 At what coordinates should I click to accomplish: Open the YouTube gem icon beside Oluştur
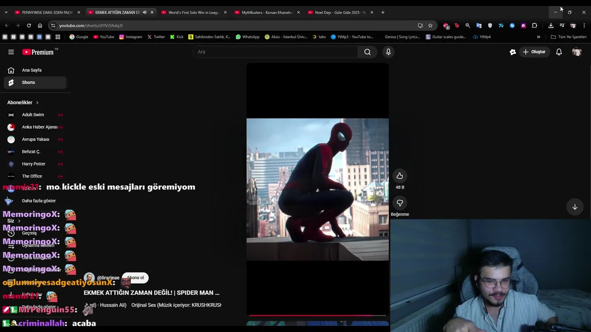(513, 52)
